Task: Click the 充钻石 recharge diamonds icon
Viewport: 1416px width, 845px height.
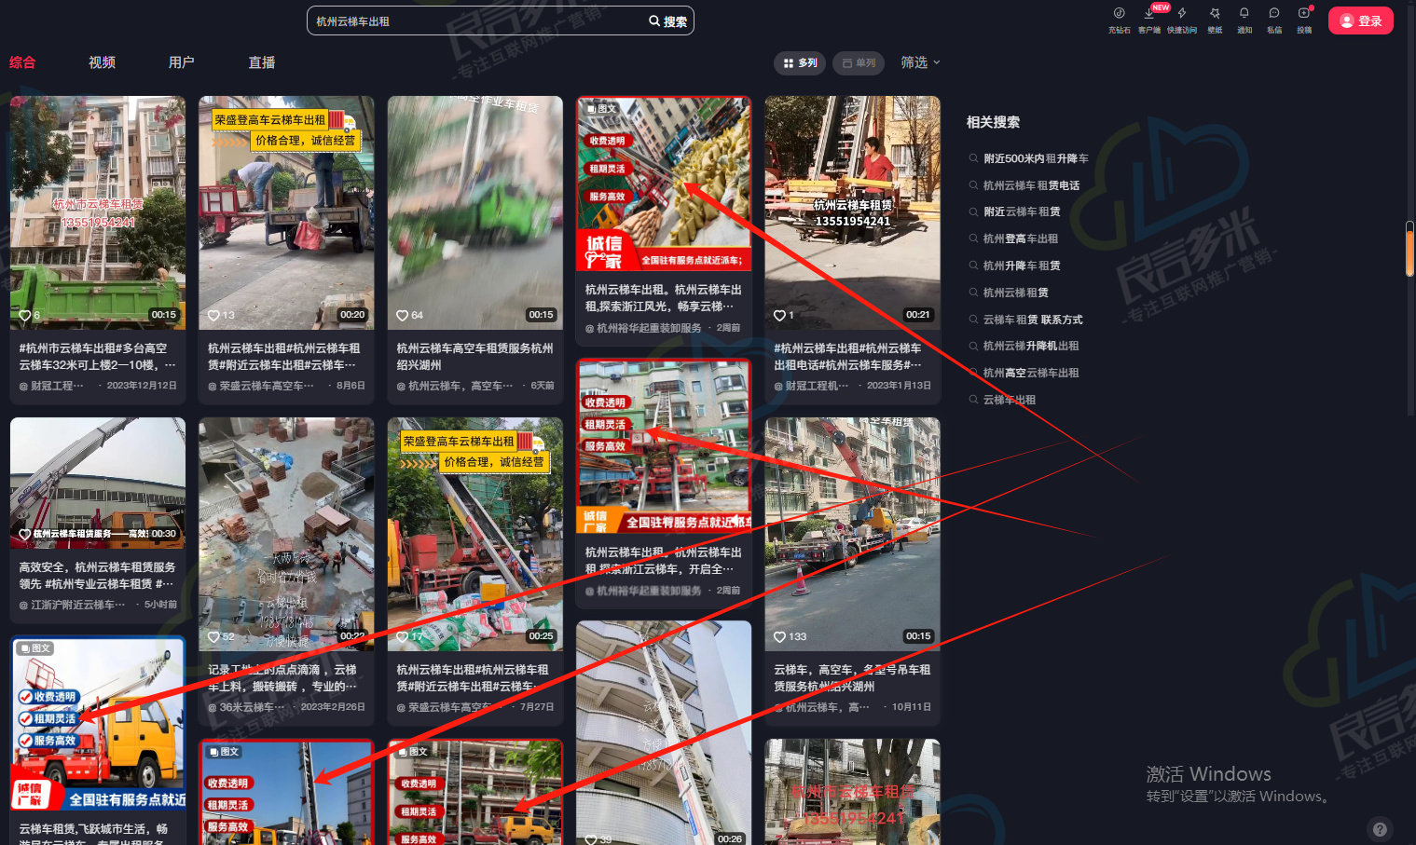Action: point(1119,14)
